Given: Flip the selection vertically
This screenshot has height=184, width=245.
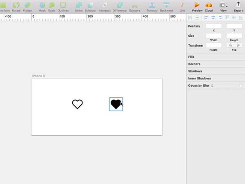Looking at the screenshot, I should (238, 45).
